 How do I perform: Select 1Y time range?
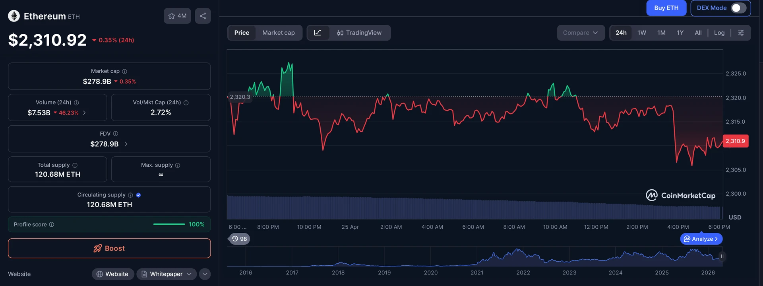pos(680,33)
